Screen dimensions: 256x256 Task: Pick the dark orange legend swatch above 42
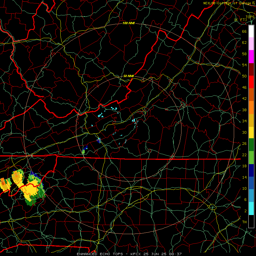pyautogui.click(x=251, y=94)
